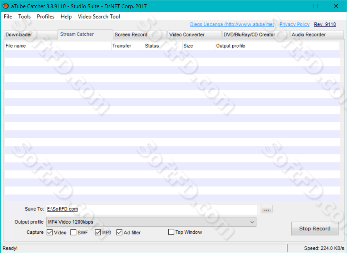Open the Privacy Policy link
Viewport: 347px width, 253px height.
tap(294, 24)
